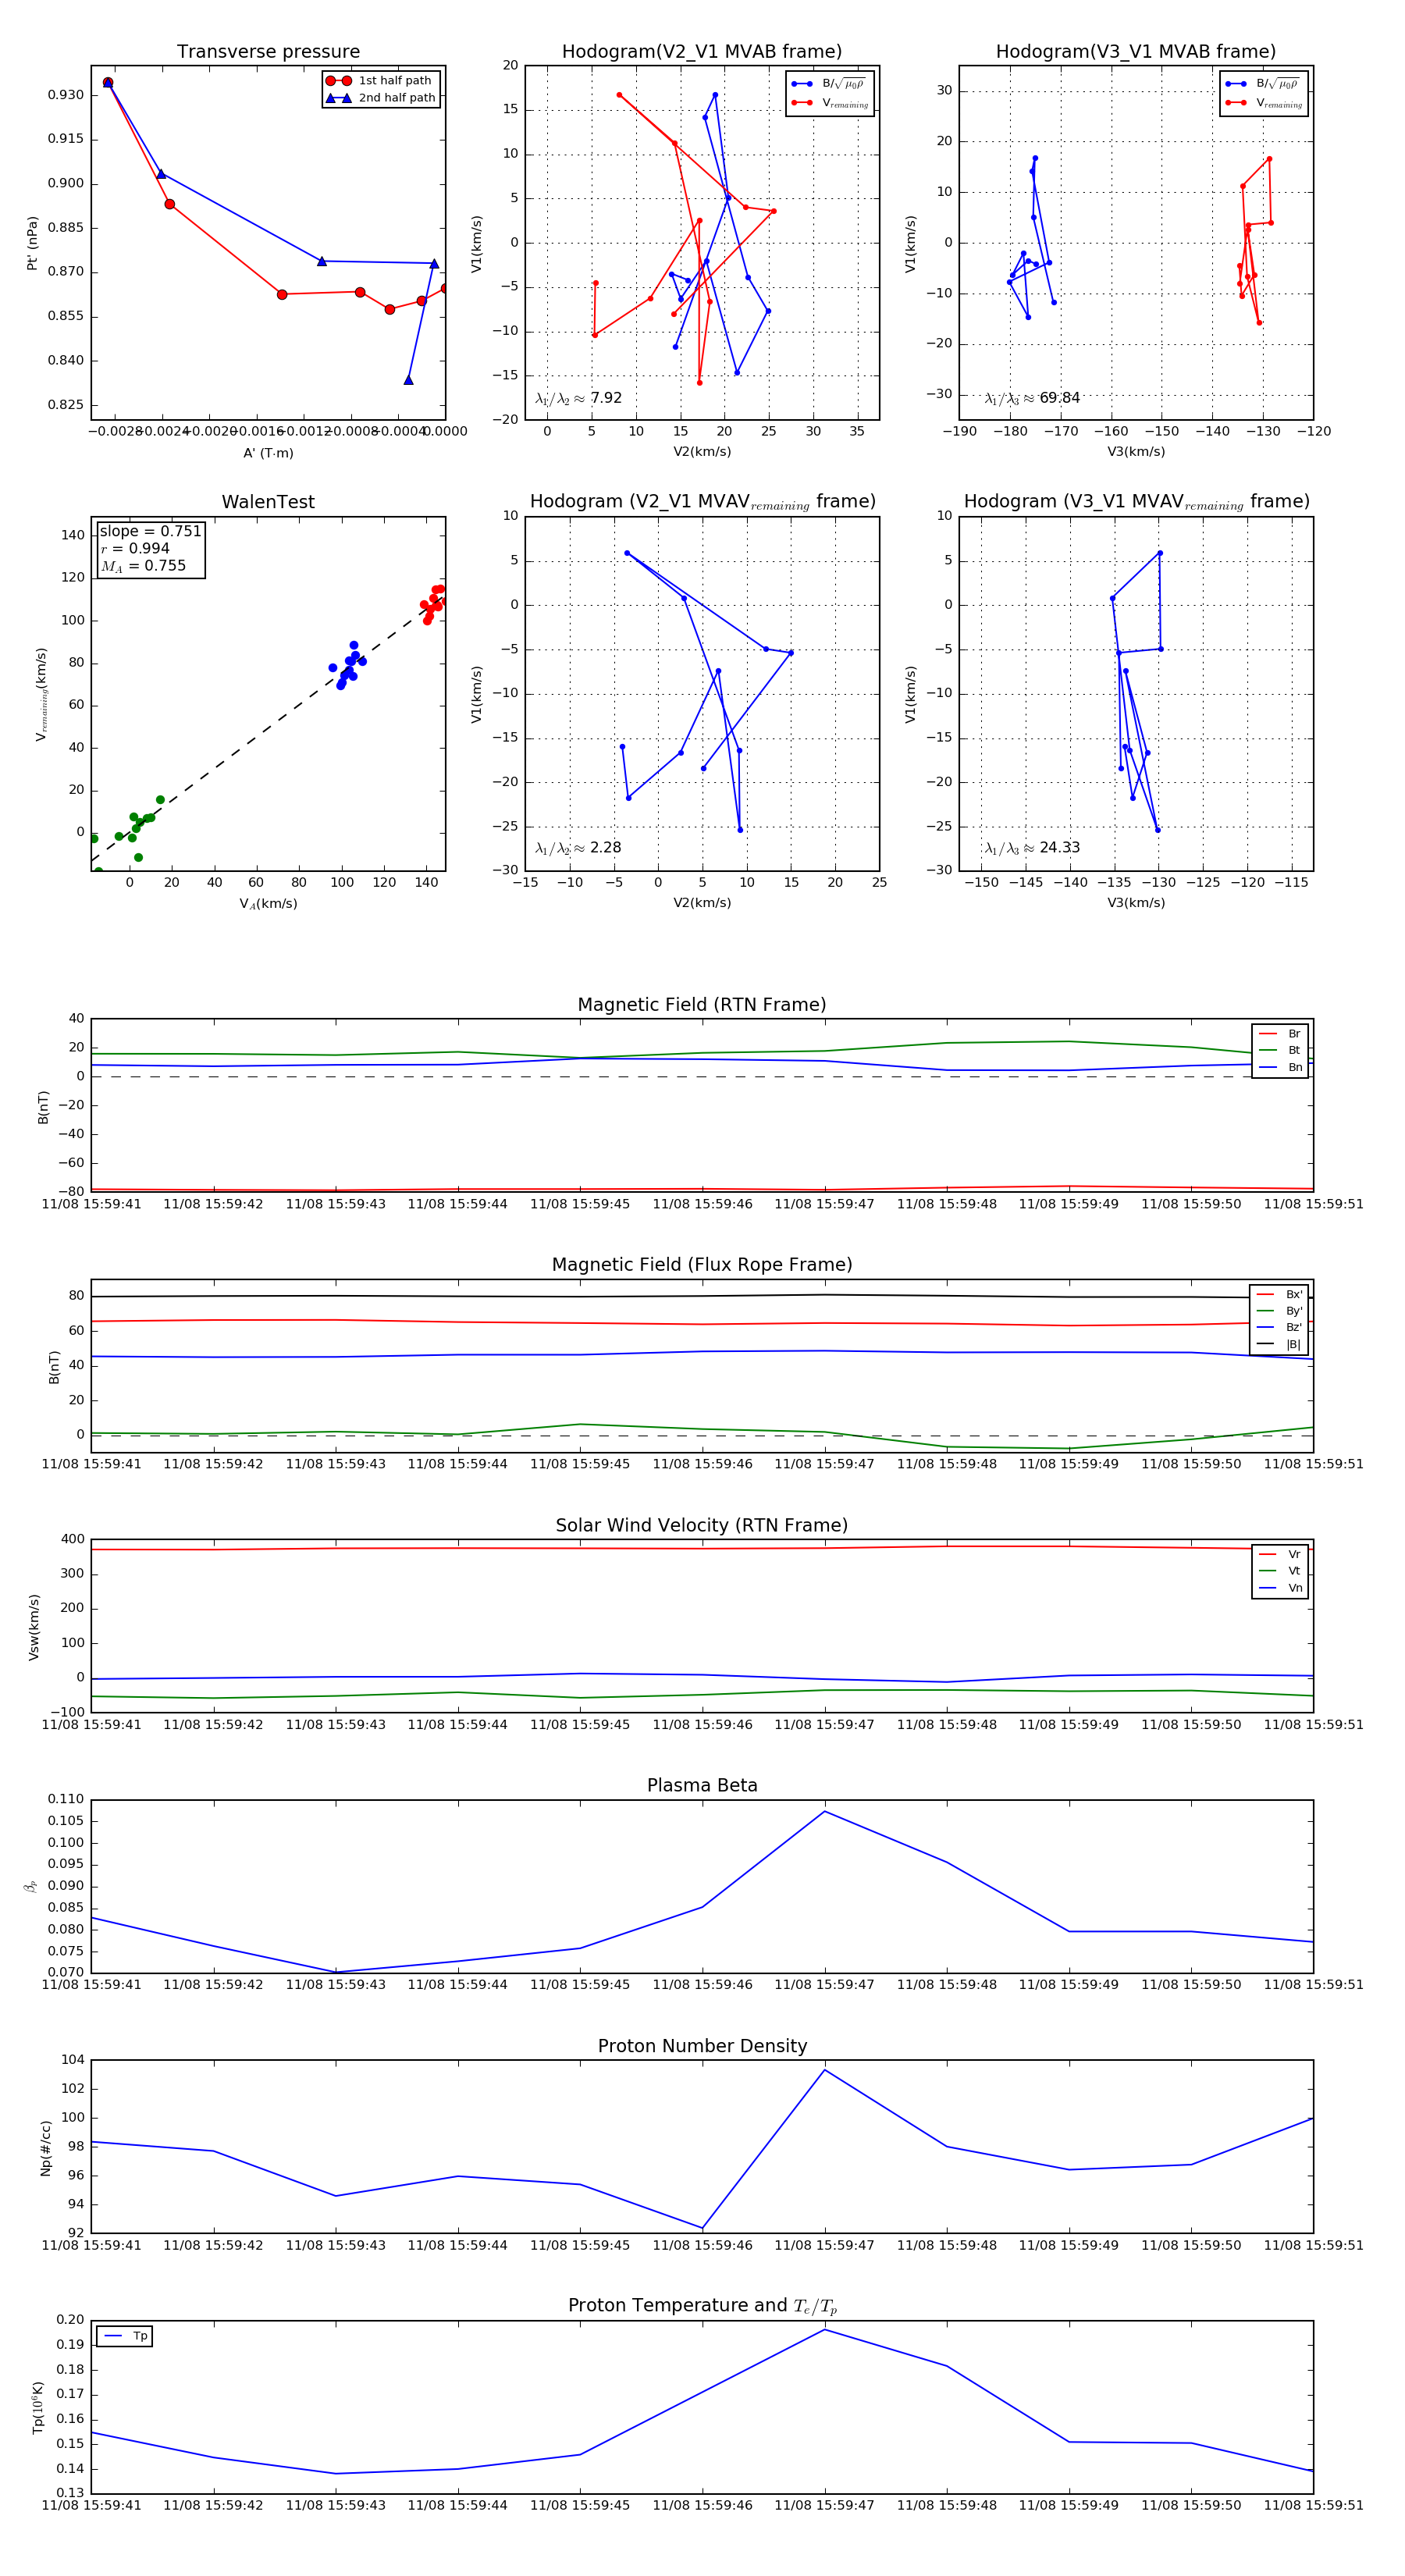Image resolution: width=1405 pixels, height=2576 pixels.
Task: Select the |B| legend entry
Action: pyautogui.click(x=1280, y=1345)
